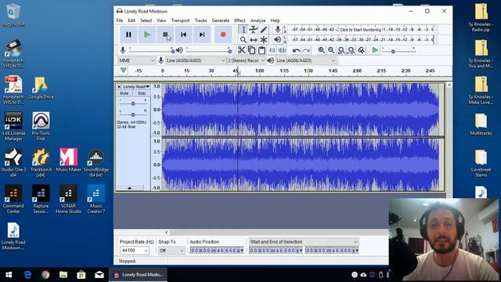Open Project Rate 44100 dropdown

134,251
